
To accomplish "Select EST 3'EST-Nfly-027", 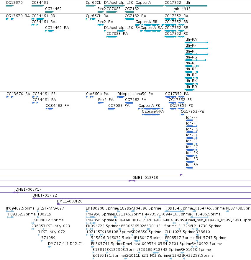I will click(x=38, y=211).
